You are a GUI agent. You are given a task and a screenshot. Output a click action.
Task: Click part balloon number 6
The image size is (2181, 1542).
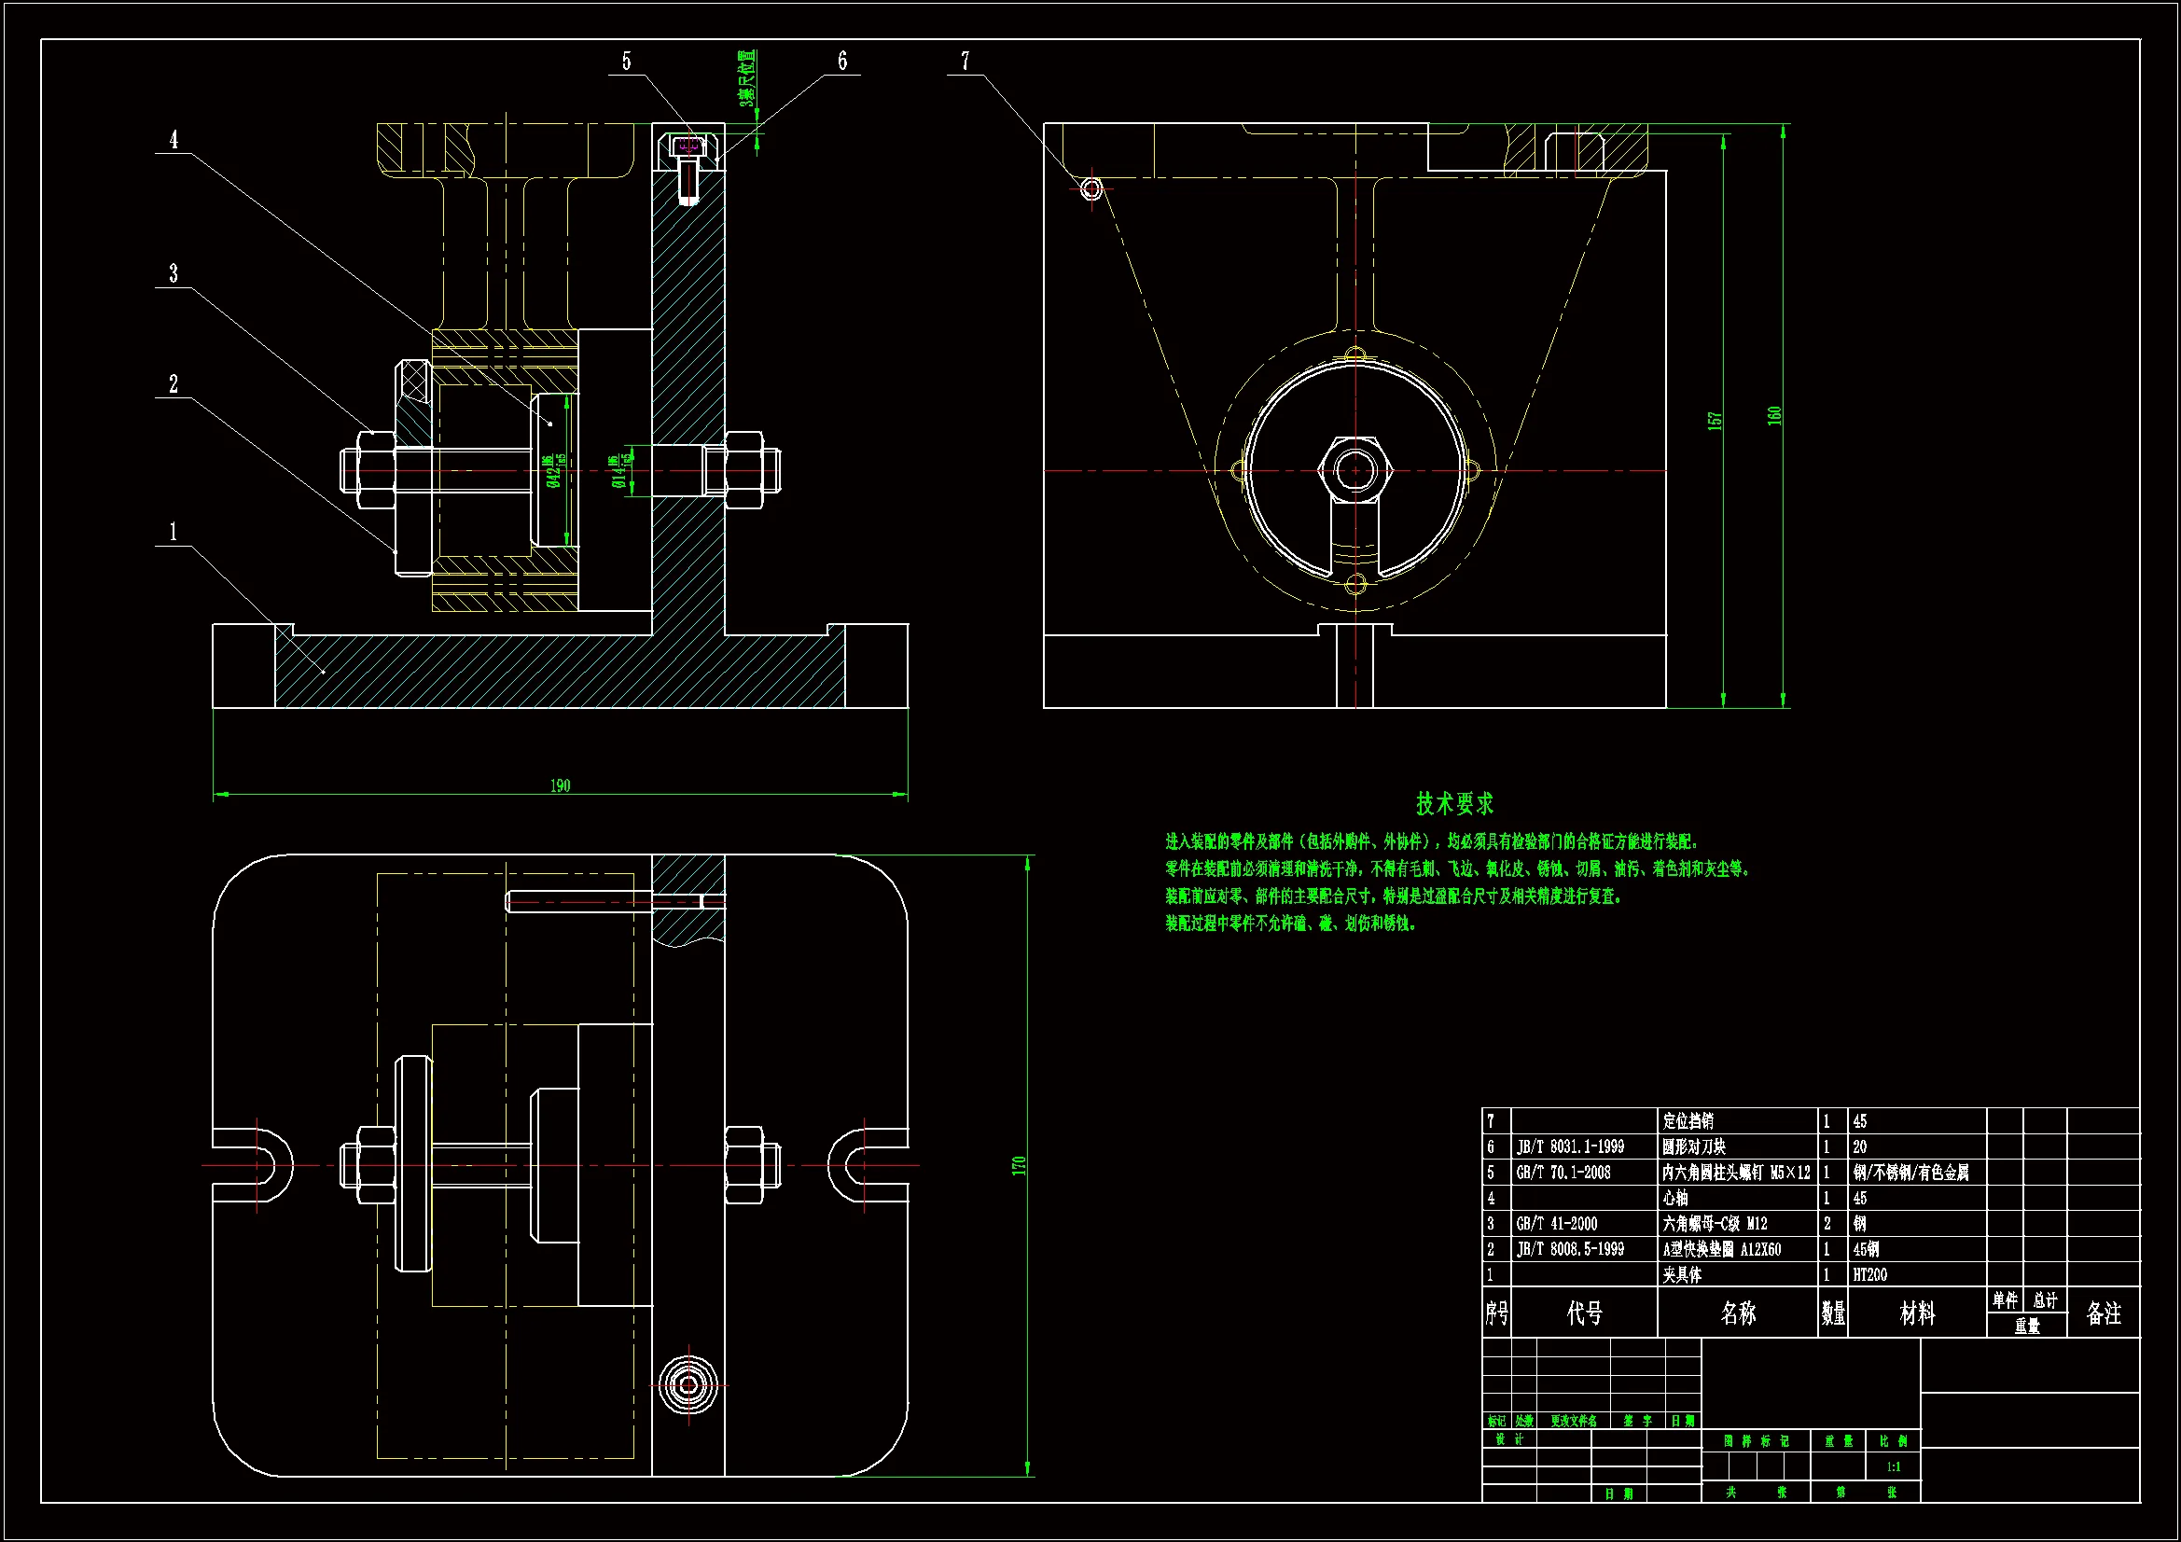pos(841,62)
